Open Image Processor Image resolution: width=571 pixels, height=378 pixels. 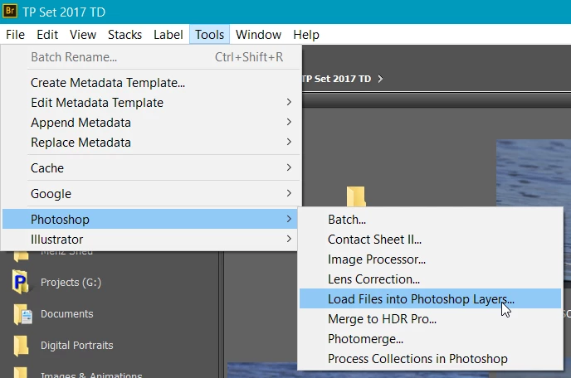click(430, 259)
